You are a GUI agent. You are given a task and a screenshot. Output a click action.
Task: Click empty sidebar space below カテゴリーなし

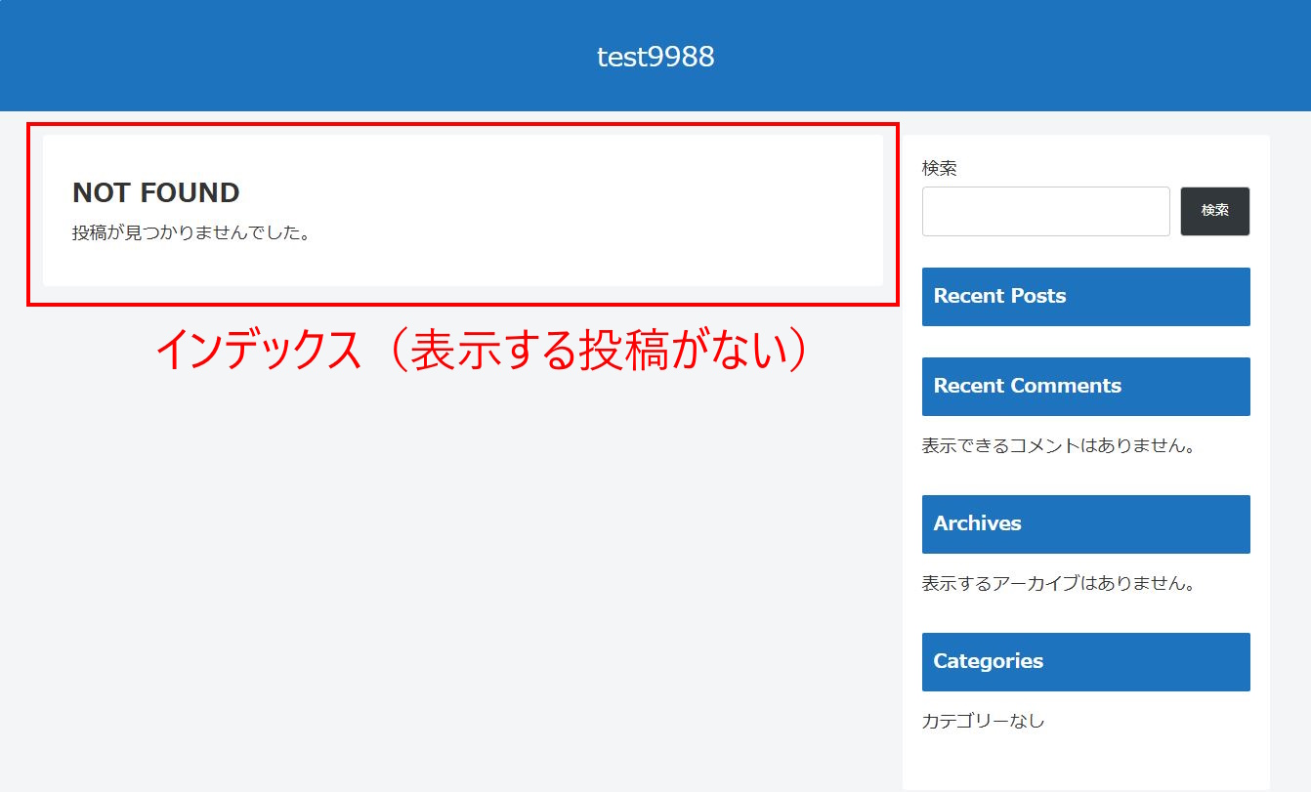coord(1084,764)
